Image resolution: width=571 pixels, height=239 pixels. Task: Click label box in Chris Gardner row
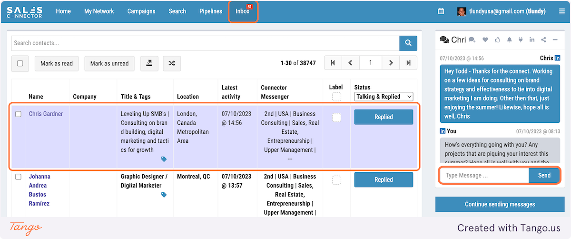(x=336, y=117)
